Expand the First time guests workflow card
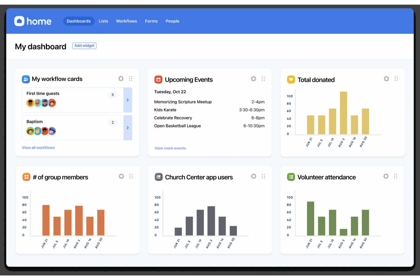This screenshot has height=280, width=420. 128,100
